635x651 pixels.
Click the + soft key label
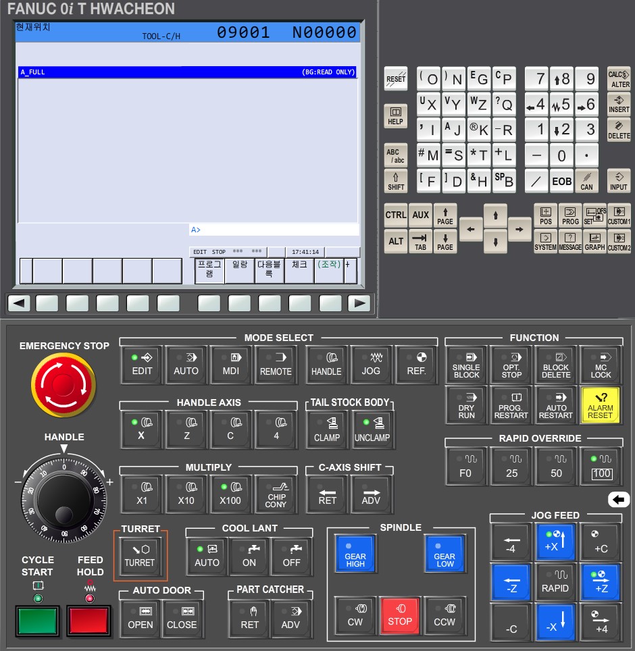[350, 271]
